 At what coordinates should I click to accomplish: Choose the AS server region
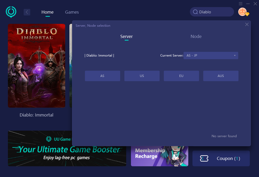pyautogui.click(x=102, y=76)
